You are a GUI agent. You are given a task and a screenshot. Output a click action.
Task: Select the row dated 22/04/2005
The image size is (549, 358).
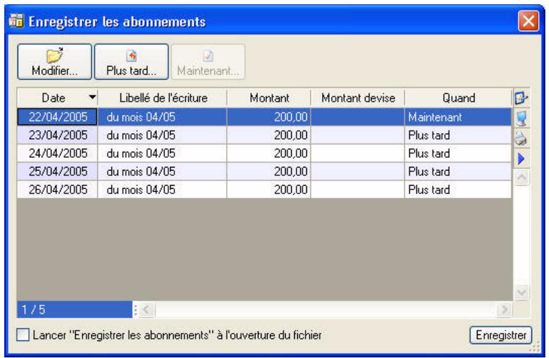tap(265, 117)
